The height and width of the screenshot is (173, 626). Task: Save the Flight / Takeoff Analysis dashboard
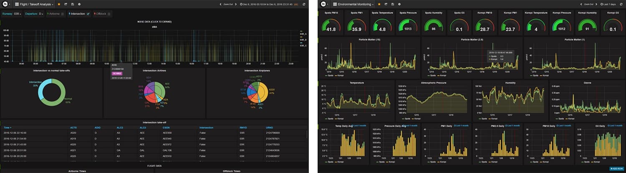coord(73,4)
